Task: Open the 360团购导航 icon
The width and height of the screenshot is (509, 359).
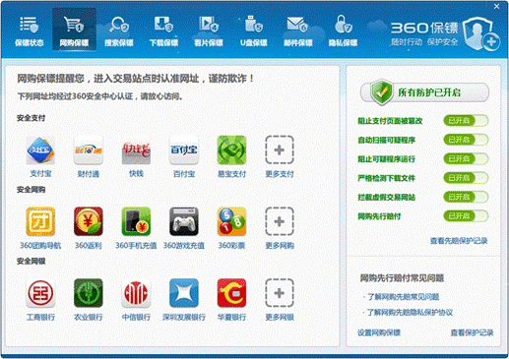Action: pos(40,221)
